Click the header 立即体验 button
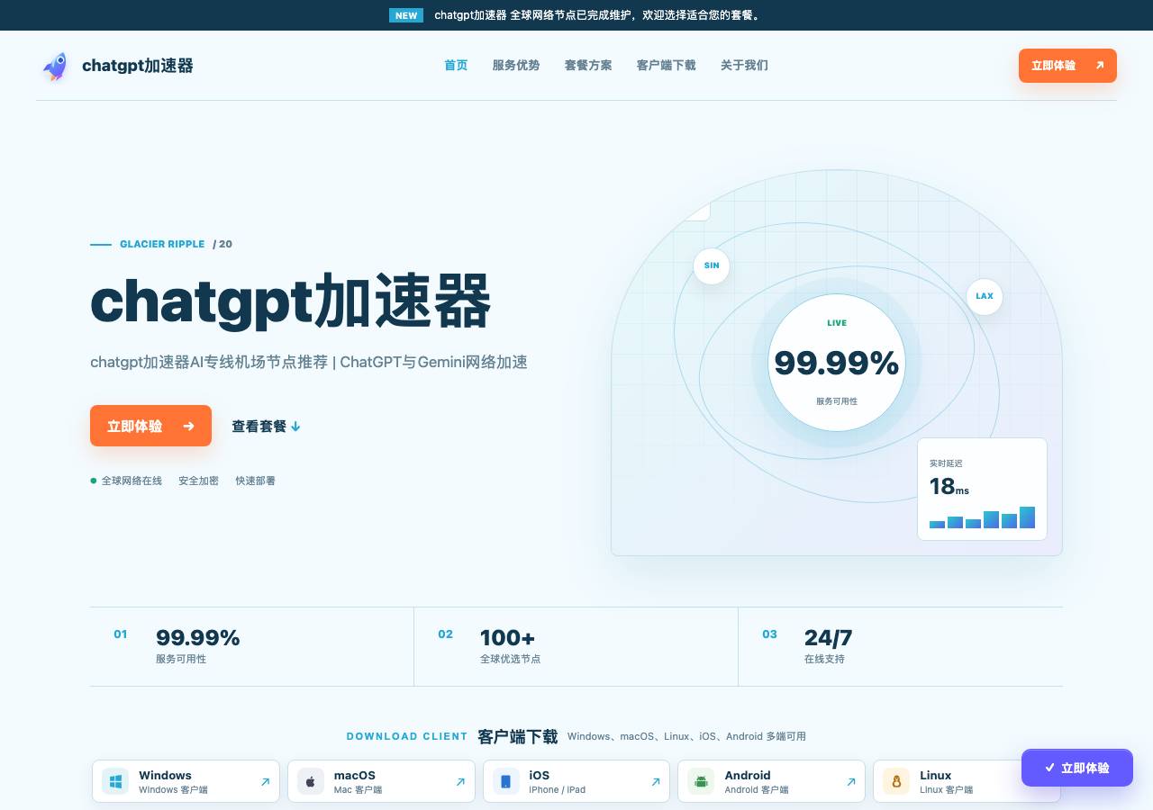The height and width of the screenshot is (810, 1153). [1067, 66]
